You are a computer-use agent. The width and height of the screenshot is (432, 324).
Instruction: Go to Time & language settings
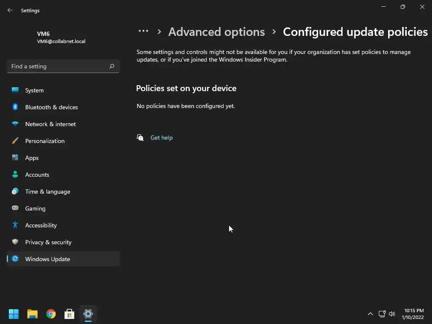(x=47, y=192)
